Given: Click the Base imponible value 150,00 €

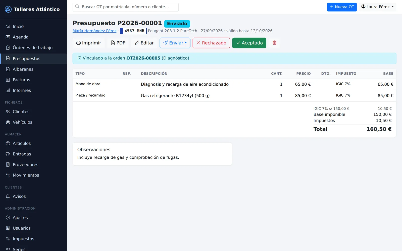Looking at the screenshot, I should (382, 114).
